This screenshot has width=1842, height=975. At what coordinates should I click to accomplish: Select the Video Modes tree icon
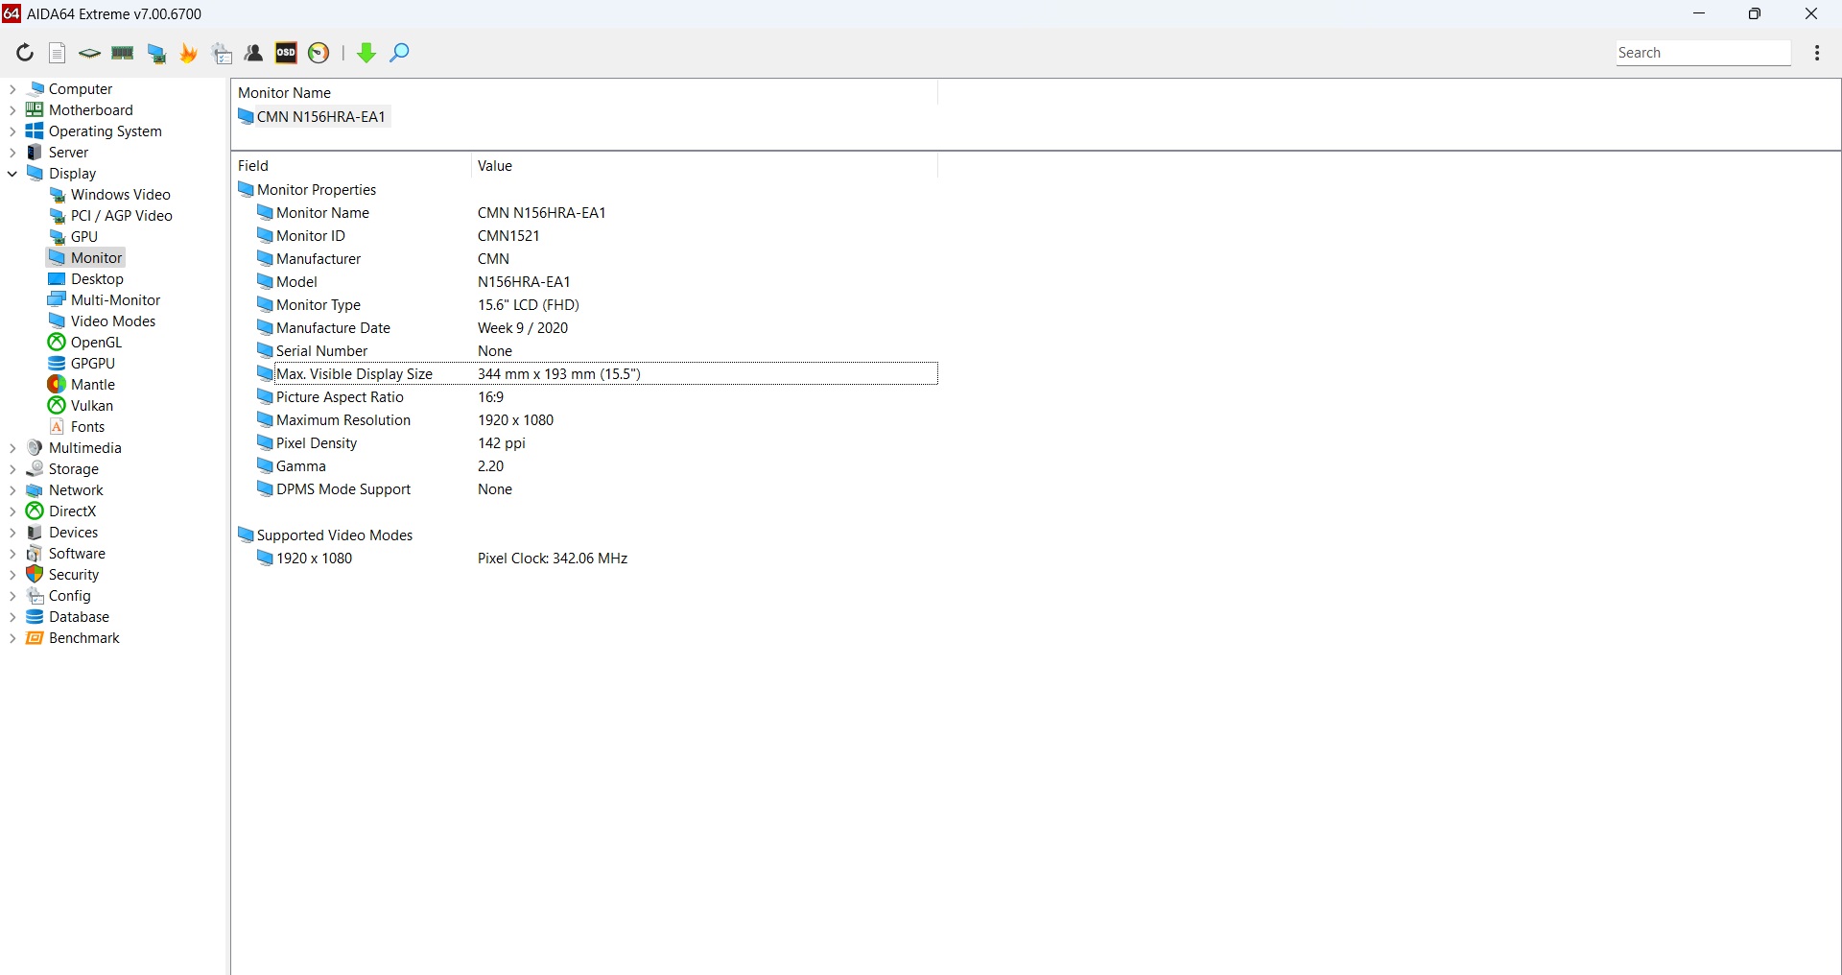[x=58, y=321]
